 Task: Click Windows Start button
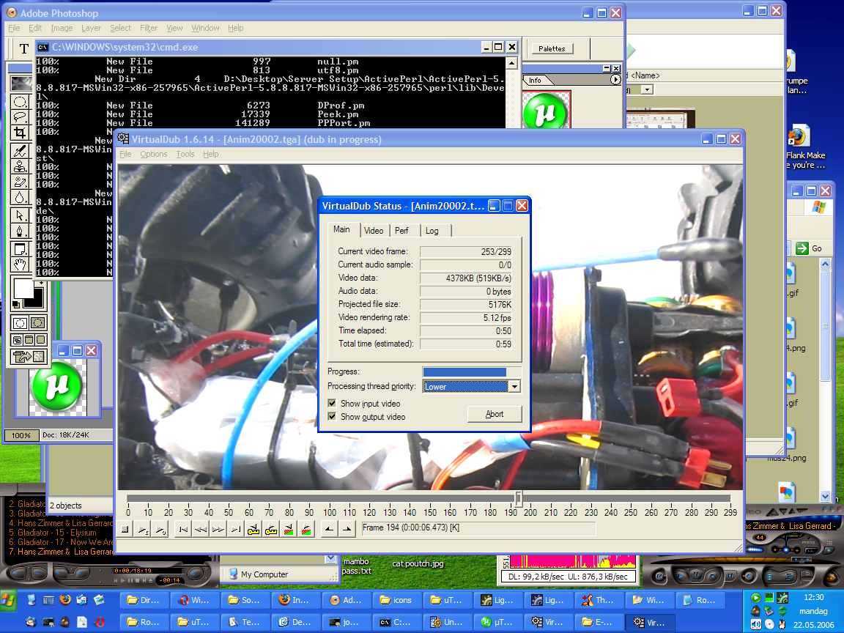click(8, 599)
